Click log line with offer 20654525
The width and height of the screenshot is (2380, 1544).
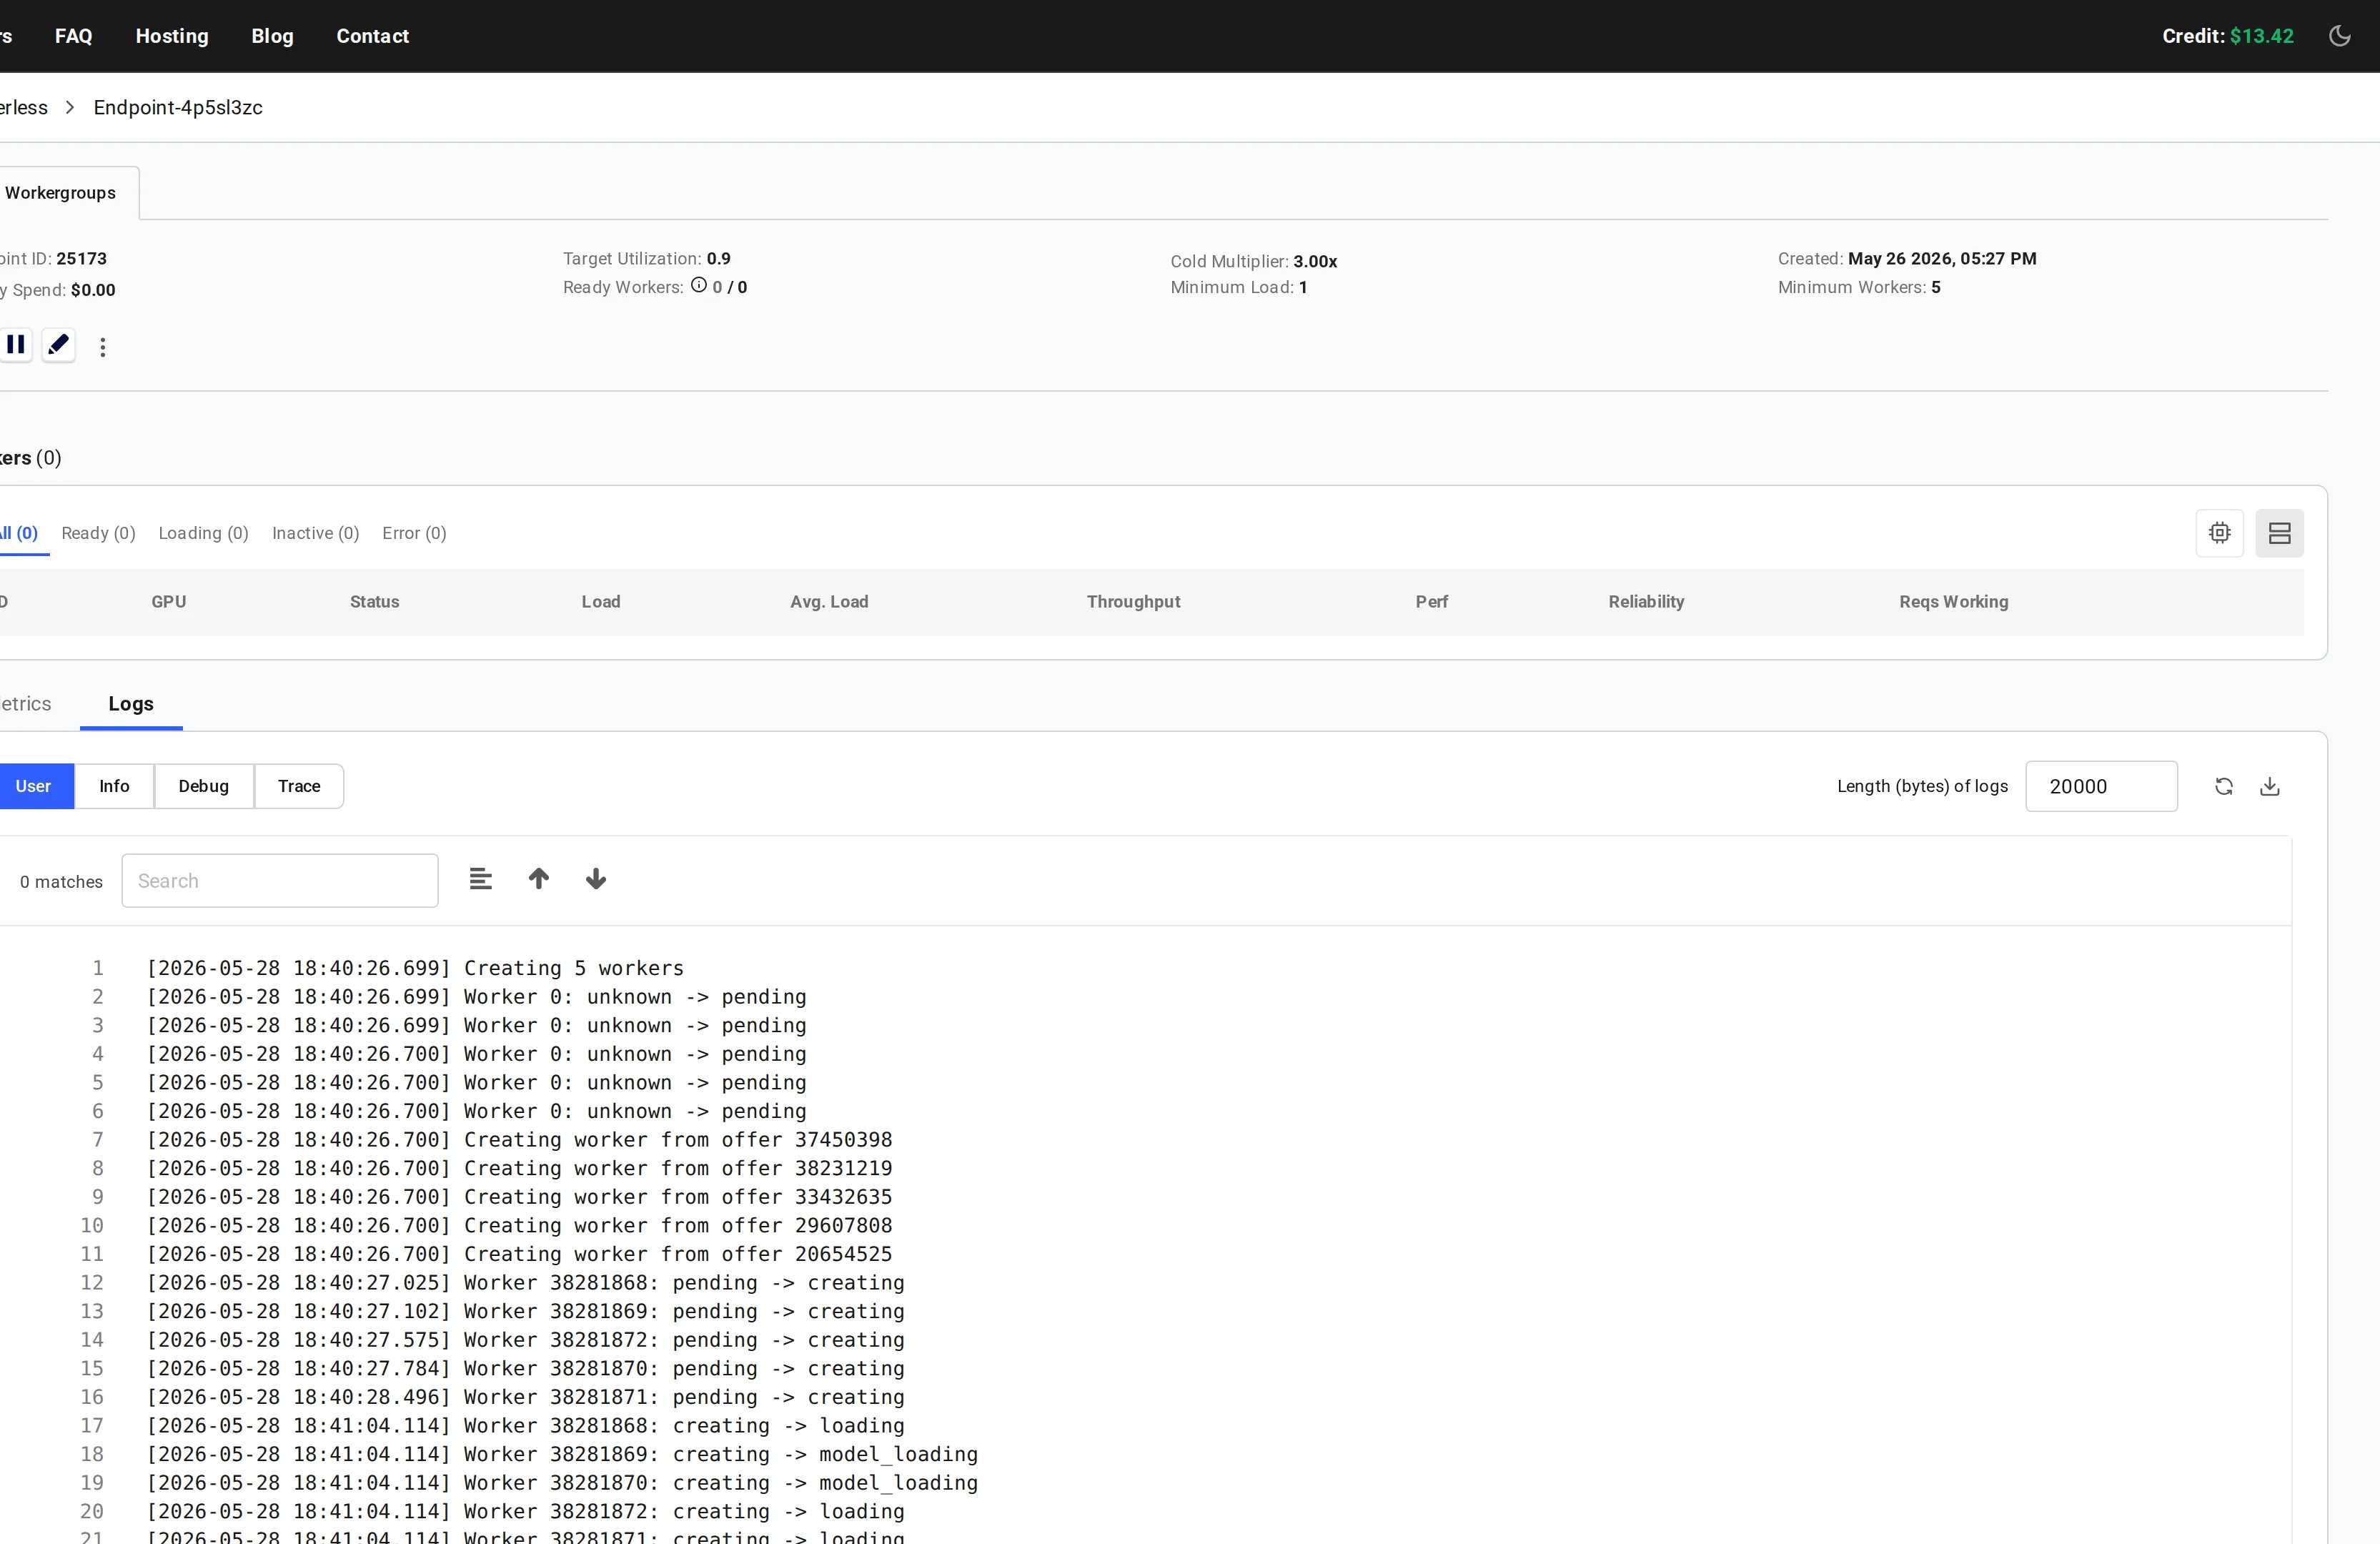click(x=519, y=1254)
